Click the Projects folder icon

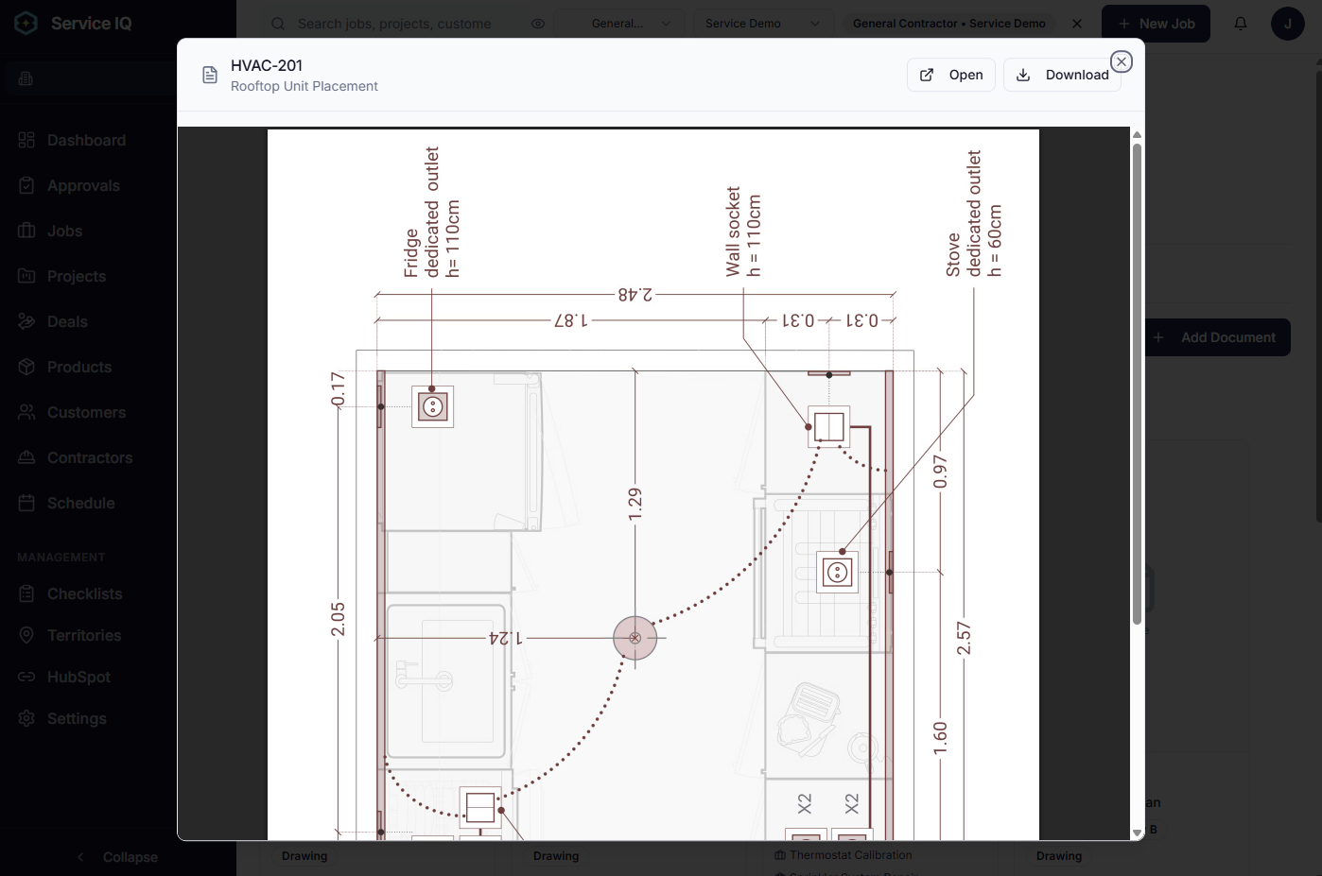26,276
